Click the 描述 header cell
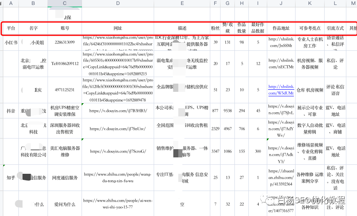357x216 pixels. (182, 28)
